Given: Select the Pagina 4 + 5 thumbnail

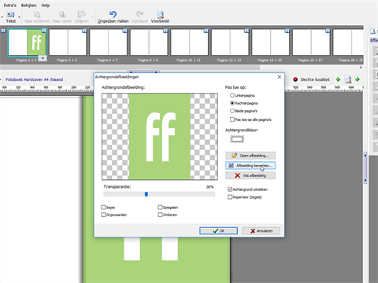Looking at the screenshot, I should [68, 42].
